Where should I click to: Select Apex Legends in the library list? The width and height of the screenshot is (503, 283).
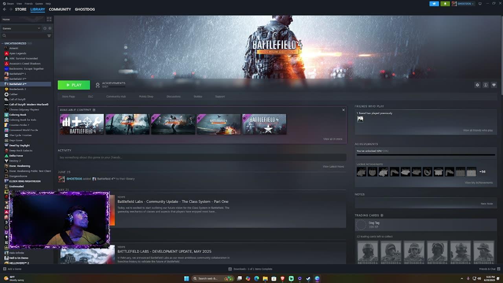tap(18, 53)
